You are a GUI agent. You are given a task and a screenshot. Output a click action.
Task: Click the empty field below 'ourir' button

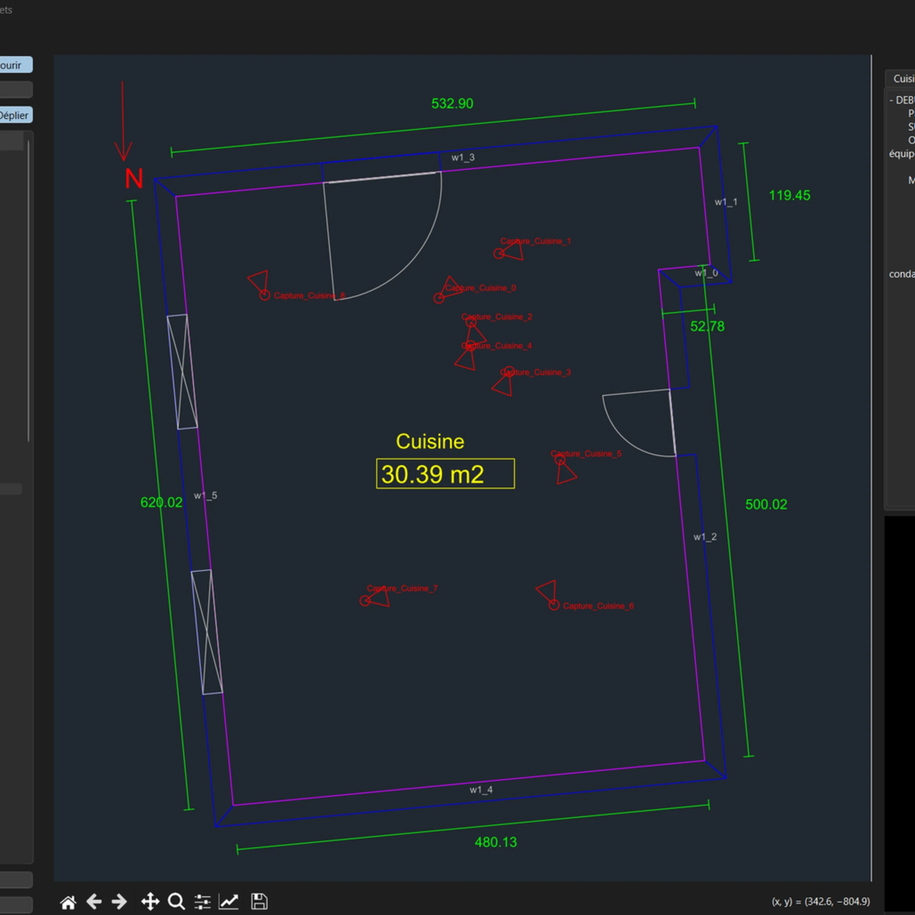(x=16, y=90)
